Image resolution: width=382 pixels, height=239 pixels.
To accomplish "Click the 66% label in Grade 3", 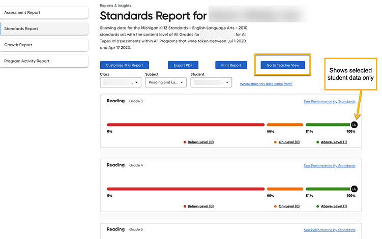I will click(x=271, y=132).
